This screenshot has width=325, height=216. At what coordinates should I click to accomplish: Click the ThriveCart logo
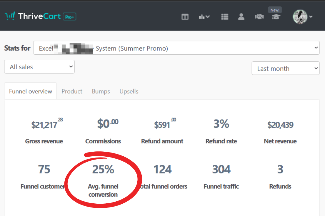(33, 16)
